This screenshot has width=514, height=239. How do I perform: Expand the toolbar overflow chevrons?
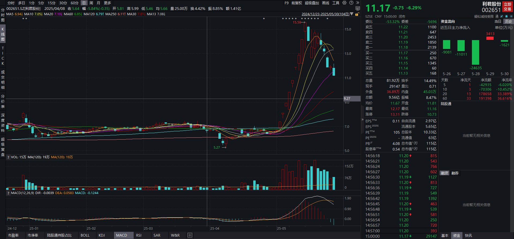point(357,3)
